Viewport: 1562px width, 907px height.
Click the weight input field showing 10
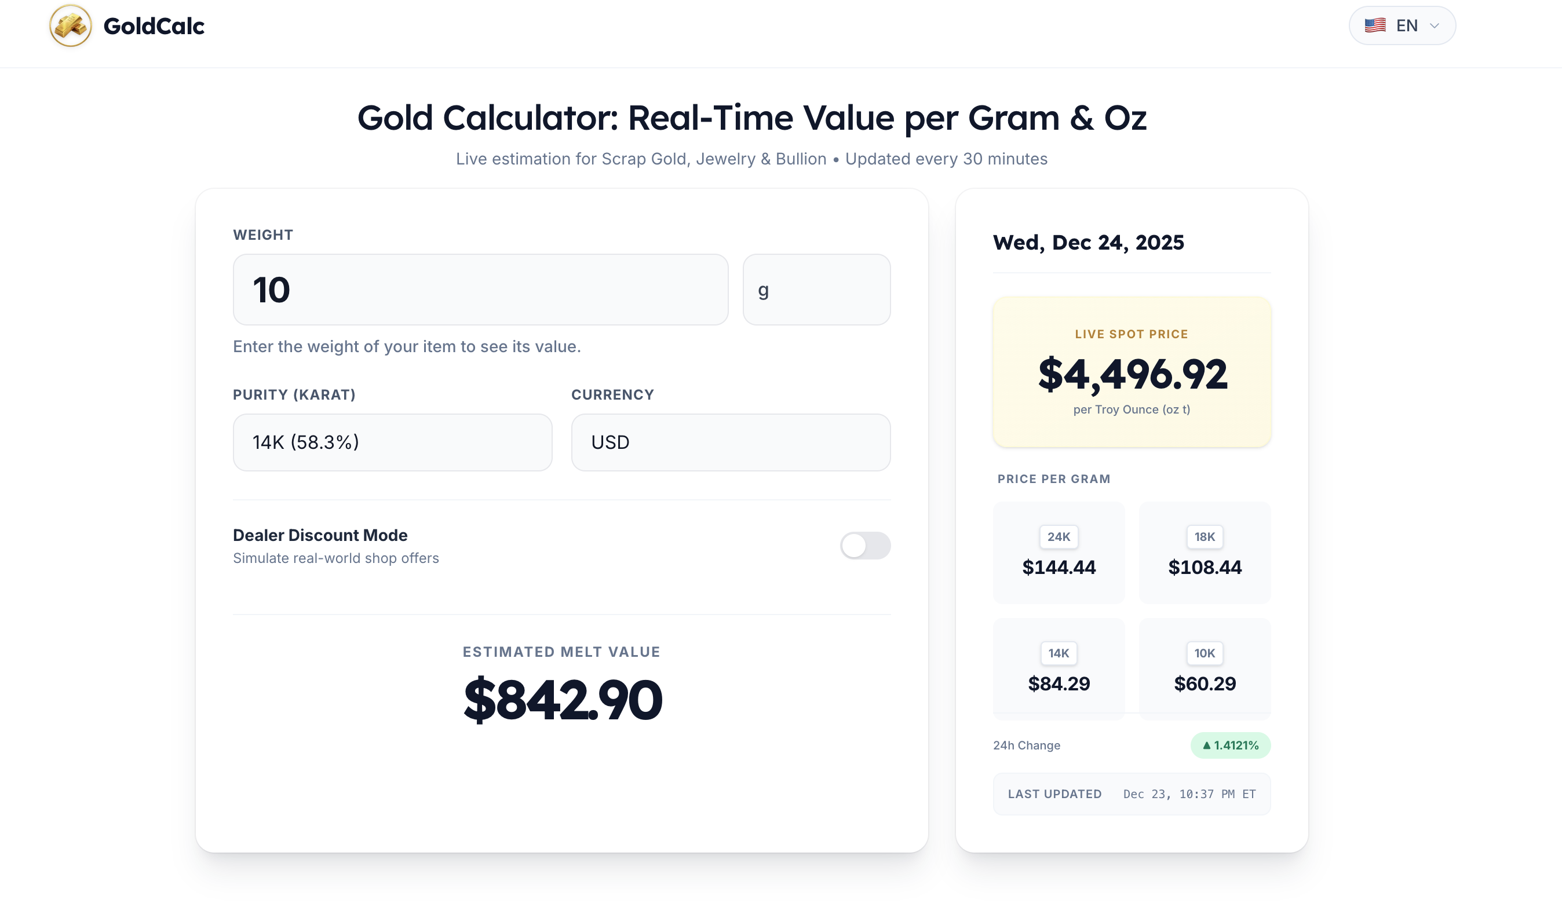point(481,290)
